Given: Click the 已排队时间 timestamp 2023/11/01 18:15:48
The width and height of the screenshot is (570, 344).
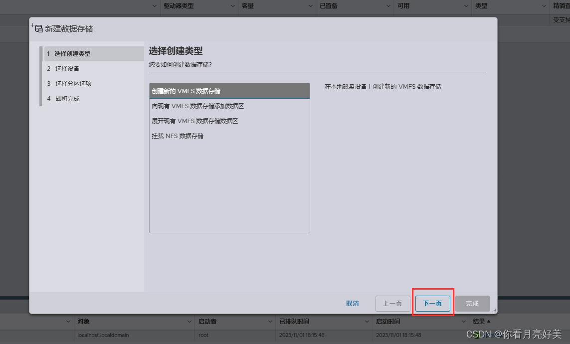Looking at the screenshot, I should [x=302, y=336].
